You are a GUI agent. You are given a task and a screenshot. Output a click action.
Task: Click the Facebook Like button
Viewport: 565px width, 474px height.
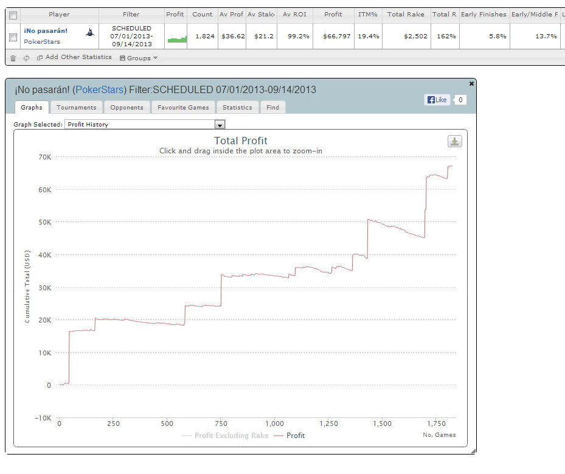[x=437, y=100]
